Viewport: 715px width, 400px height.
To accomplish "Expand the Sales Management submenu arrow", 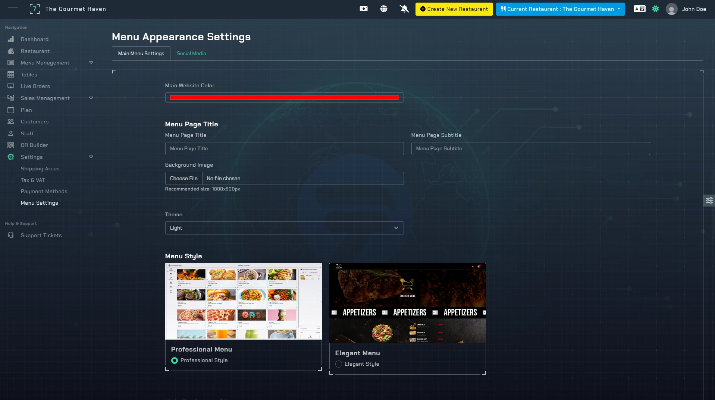I will click(91, 98).
